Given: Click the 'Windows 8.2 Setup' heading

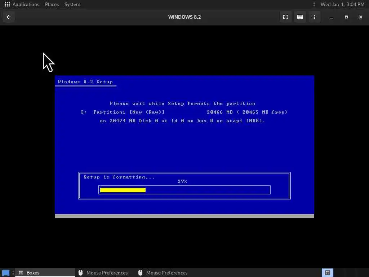Looking at the screenshot, I should 85,82.
